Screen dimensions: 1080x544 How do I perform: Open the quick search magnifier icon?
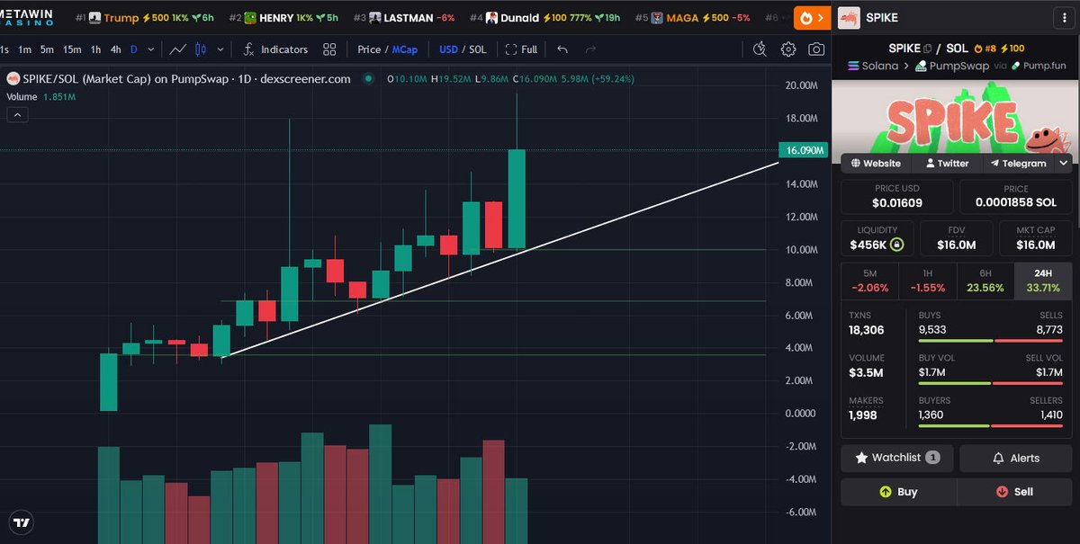760,49
